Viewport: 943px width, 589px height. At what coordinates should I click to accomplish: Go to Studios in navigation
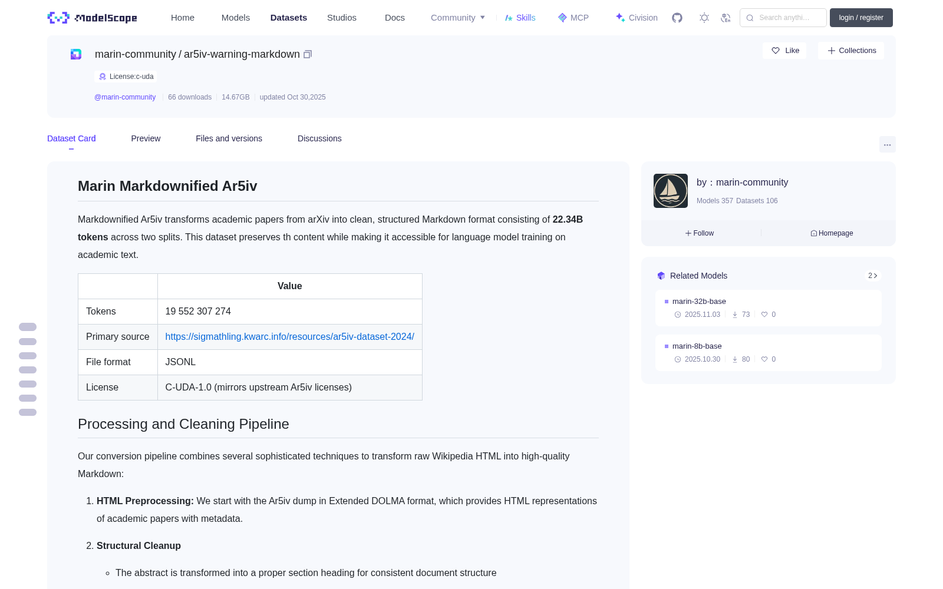point(342,18)
